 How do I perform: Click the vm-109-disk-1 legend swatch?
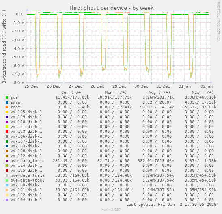(7, 117)
